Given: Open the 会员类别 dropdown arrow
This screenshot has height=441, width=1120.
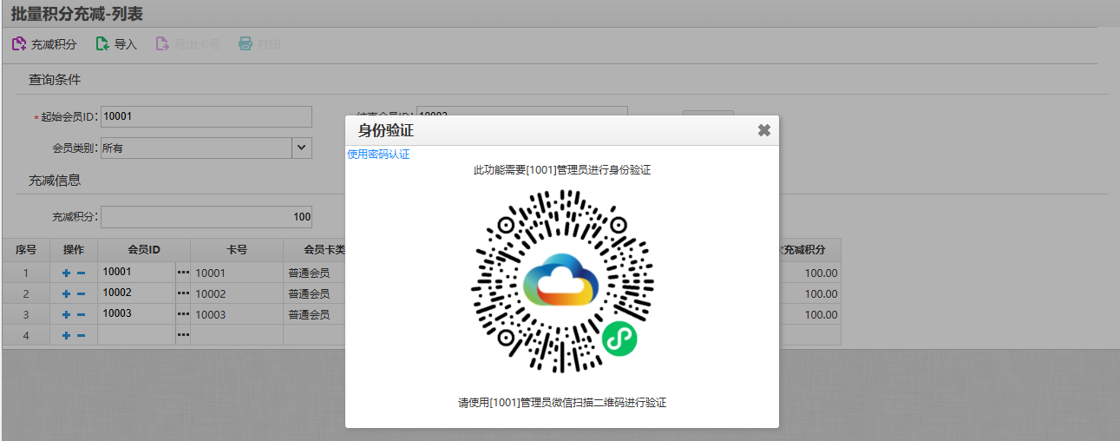Looking at the screenshot, I should pos(302,148).
